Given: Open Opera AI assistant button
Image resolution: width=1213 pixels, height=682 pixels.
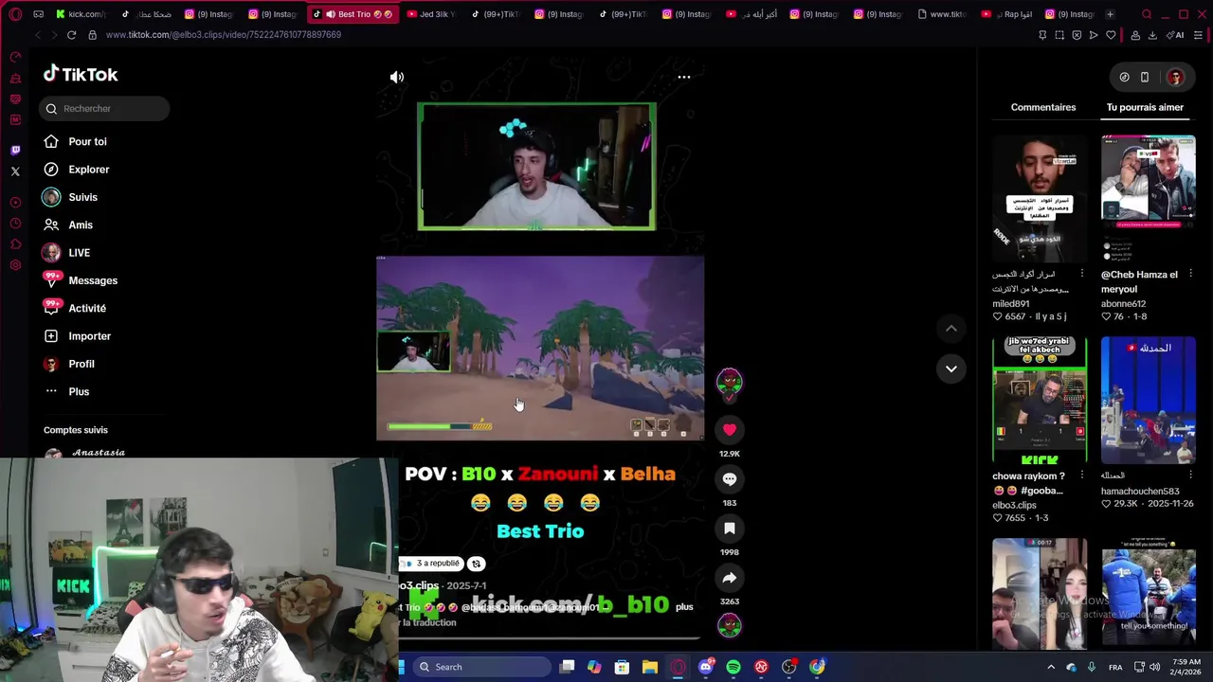Looking at the screenshot, I should [1175, 35].
